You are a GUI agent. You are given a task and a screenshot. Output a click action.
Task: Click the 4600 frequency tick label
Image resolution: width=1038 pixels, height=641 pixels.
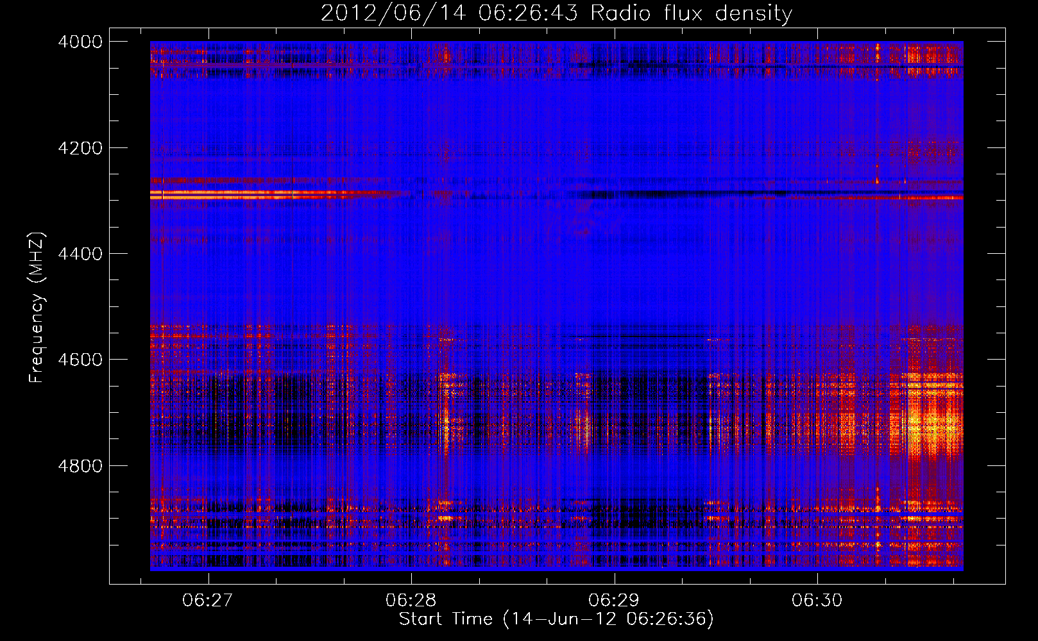80,360
